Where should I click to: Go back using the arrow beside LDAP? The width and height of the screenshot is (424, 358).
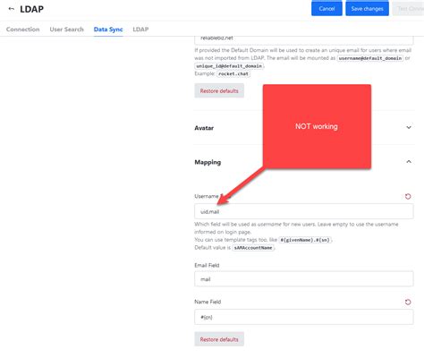pyautogui.click(x=12, y=9)
